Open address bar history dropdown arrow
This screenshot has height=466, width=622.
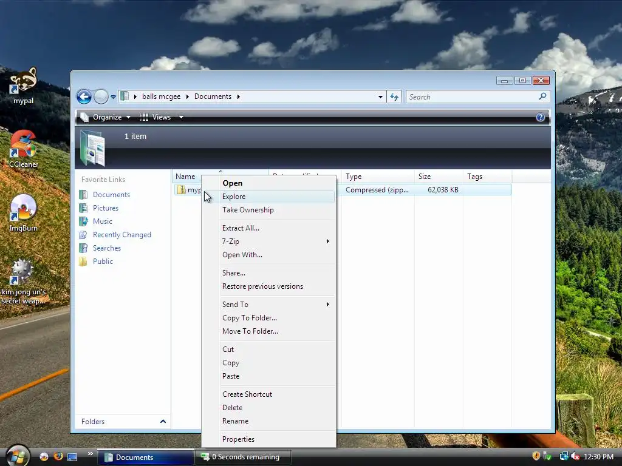[380, 96]
